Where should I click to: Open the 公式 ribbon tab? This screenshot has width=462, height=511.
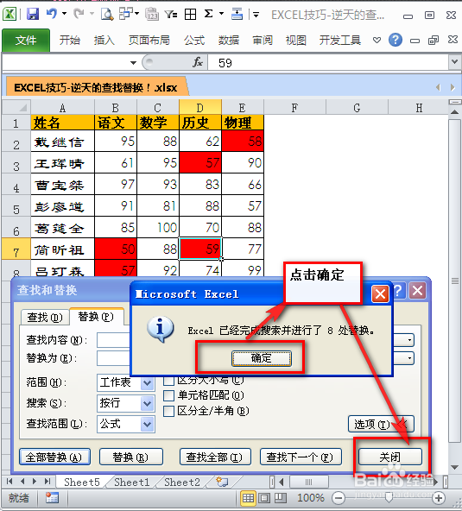click(194, 40)
